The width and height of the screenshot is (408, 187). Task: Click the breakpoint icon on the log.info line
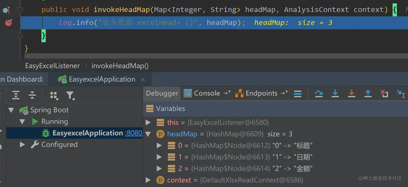[9, 23]
